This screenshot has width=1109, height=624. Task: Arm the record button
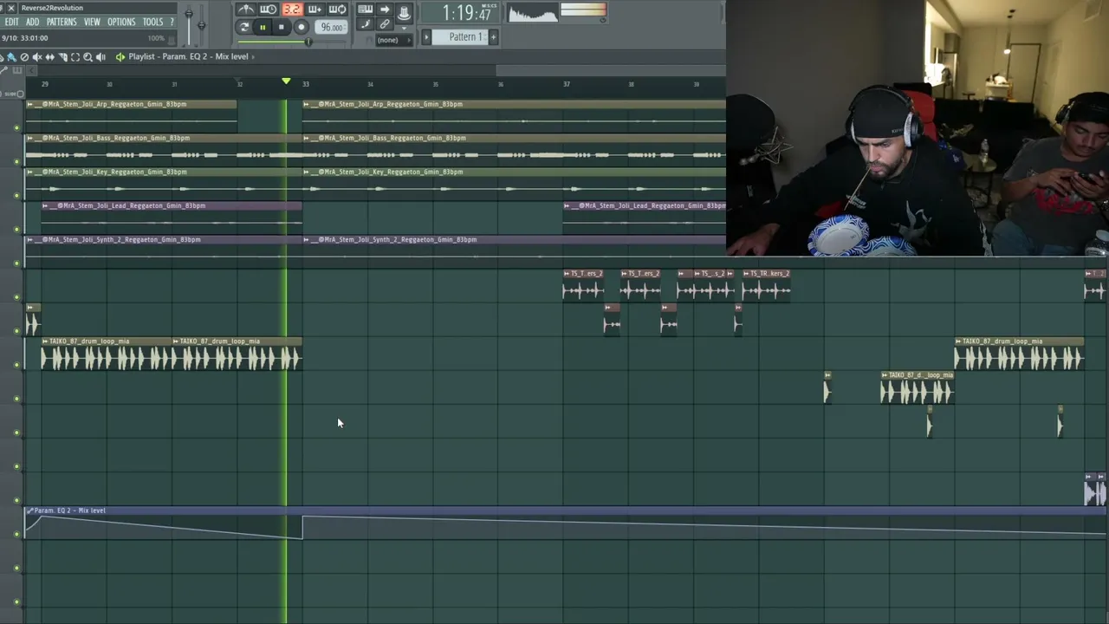tap(302, 28)
